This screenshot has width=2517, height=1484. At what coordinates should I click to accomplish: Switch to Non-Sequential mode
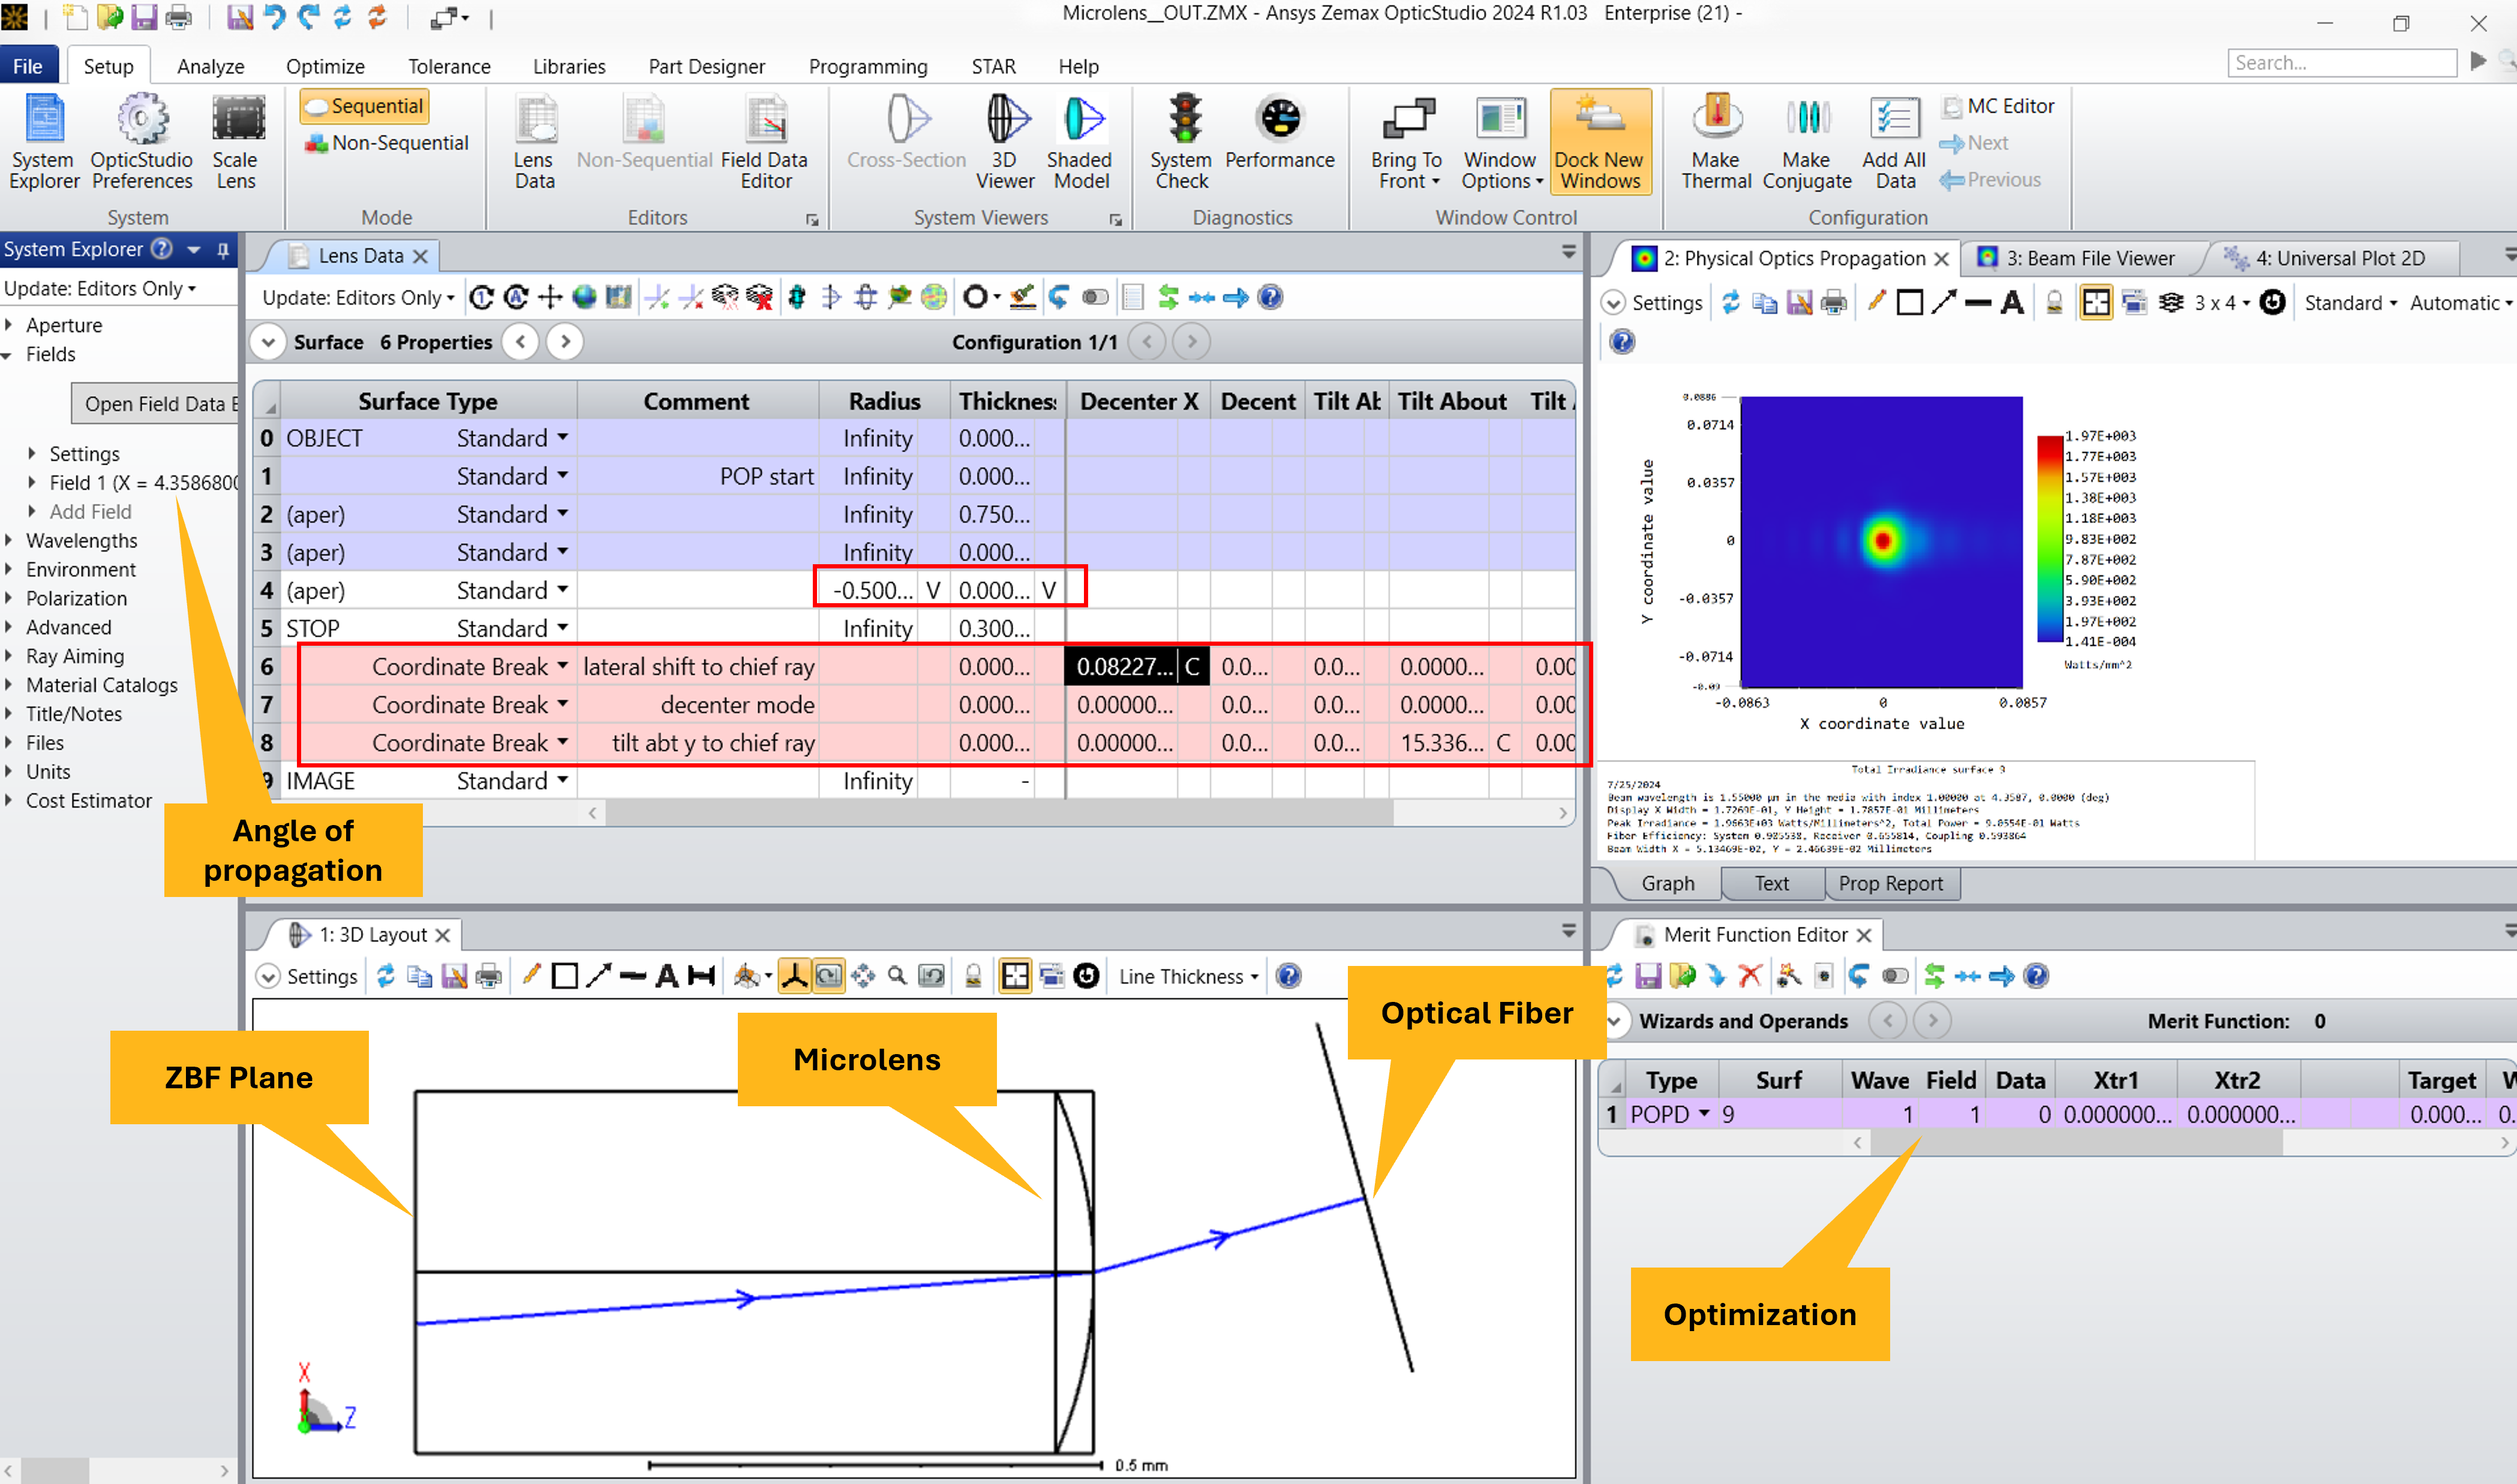(386, 143)
